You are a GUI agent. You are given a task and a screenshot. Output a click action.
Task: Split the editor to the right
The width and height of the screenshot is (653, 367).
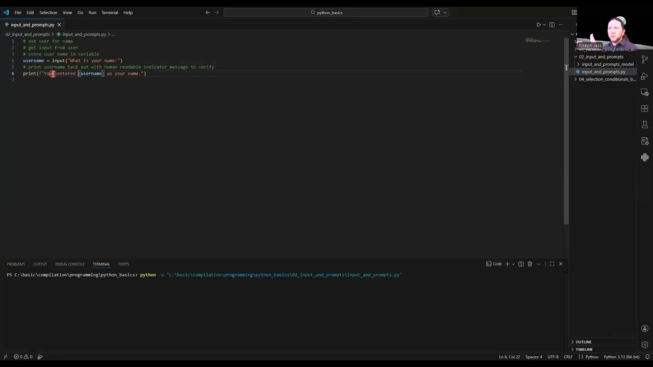point(552,24)
